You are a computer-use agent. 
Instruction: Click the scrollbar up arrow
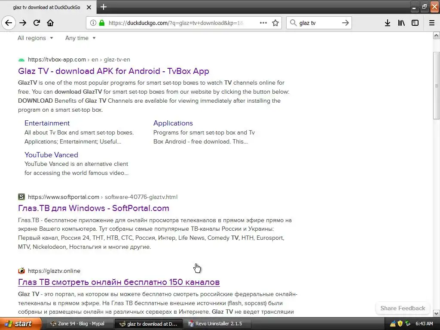click(437, 35)
